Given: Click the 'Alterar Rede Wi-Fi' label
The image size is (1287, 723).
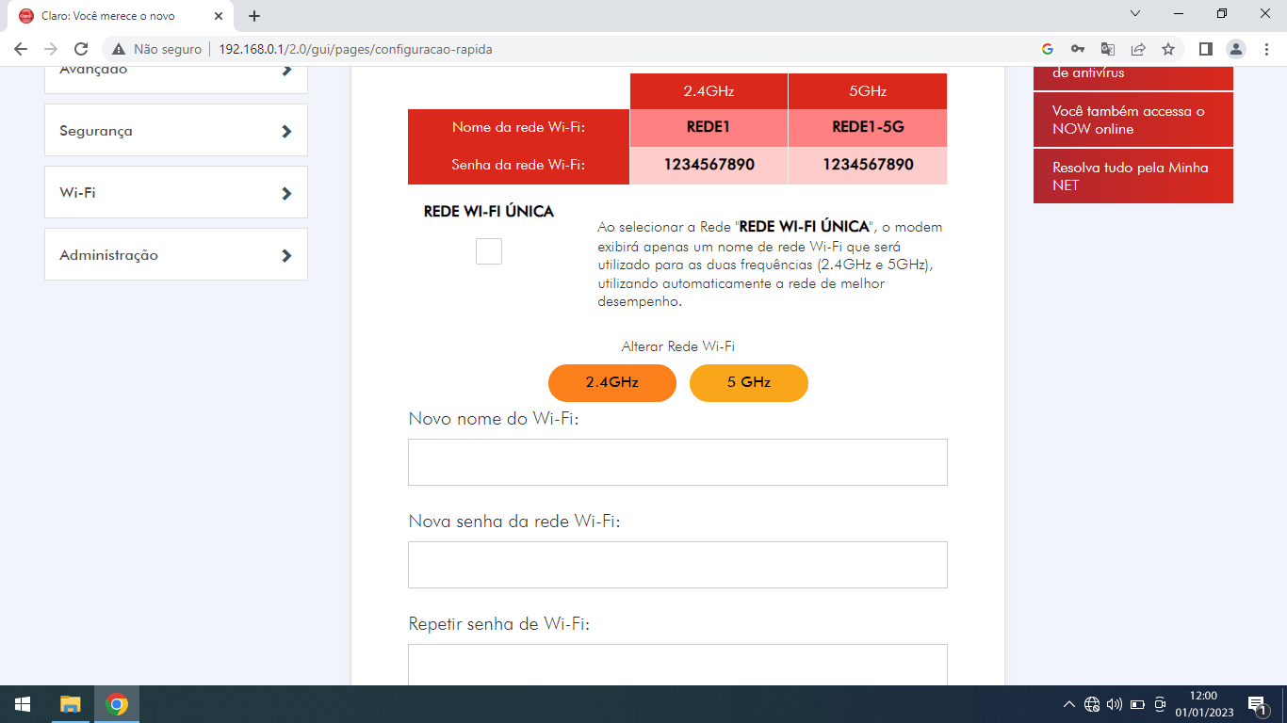Looking at the screenshot, I should tap(678, 346).
